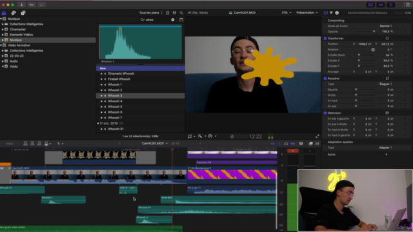The width and height of the screenshot is (413, 232).
Task: Show Recadrer on-screen crop controls
Action: tap(387, 79)
